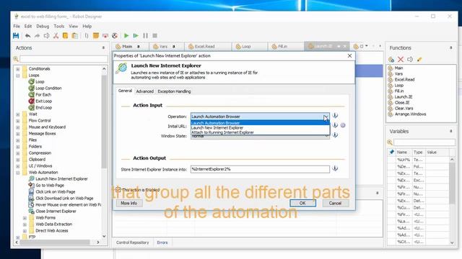462x259 pixels.
Task: Click info icon beside Initial URL field
Action: click(335, 125)
